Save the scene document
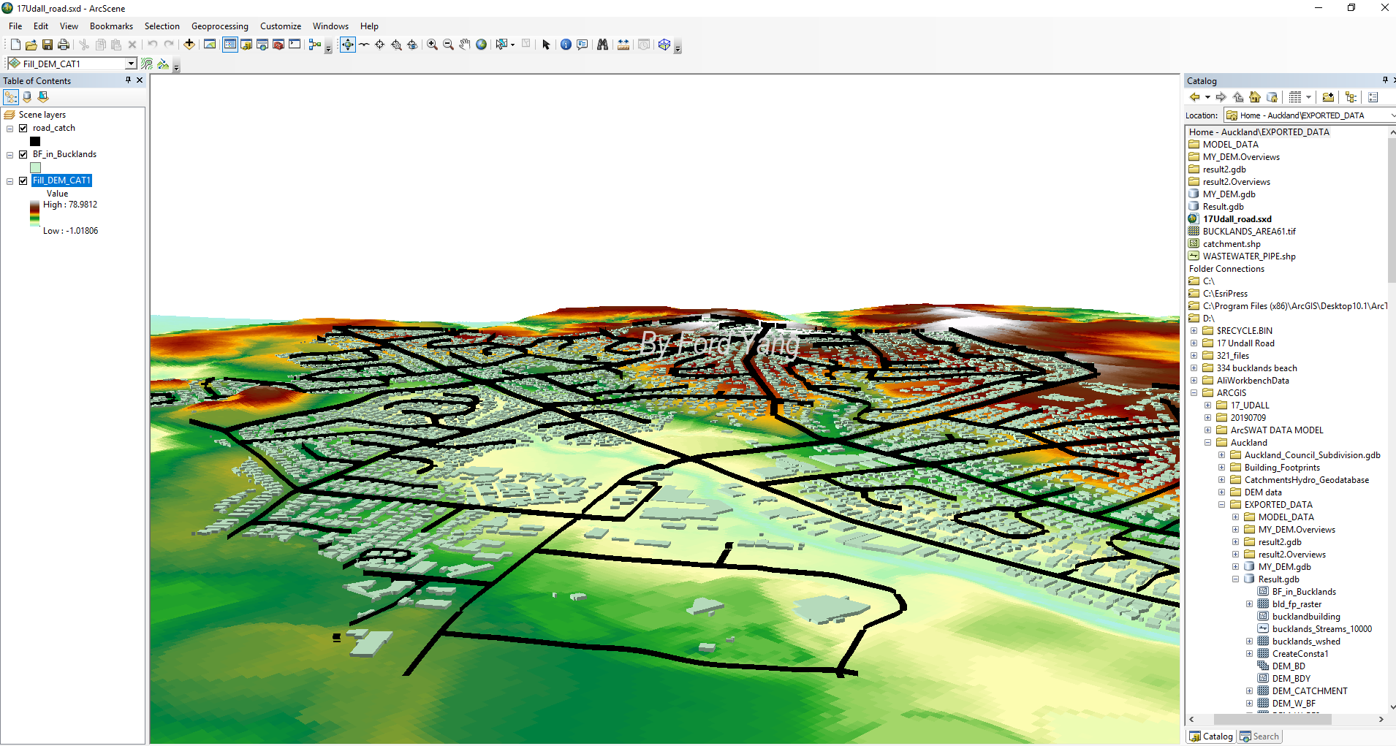The width and height of the screenshot is (1396, 746). tap(48, 45)
